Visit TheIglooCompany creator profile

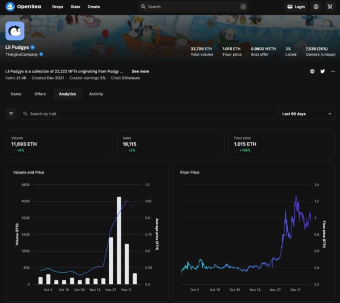21,54
